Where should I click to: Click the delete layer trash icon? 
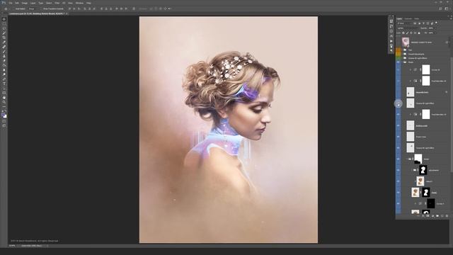pos(447,216)
